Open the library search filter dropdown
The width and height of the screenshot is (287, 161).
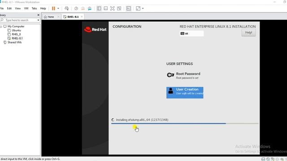tap(38, 20)
